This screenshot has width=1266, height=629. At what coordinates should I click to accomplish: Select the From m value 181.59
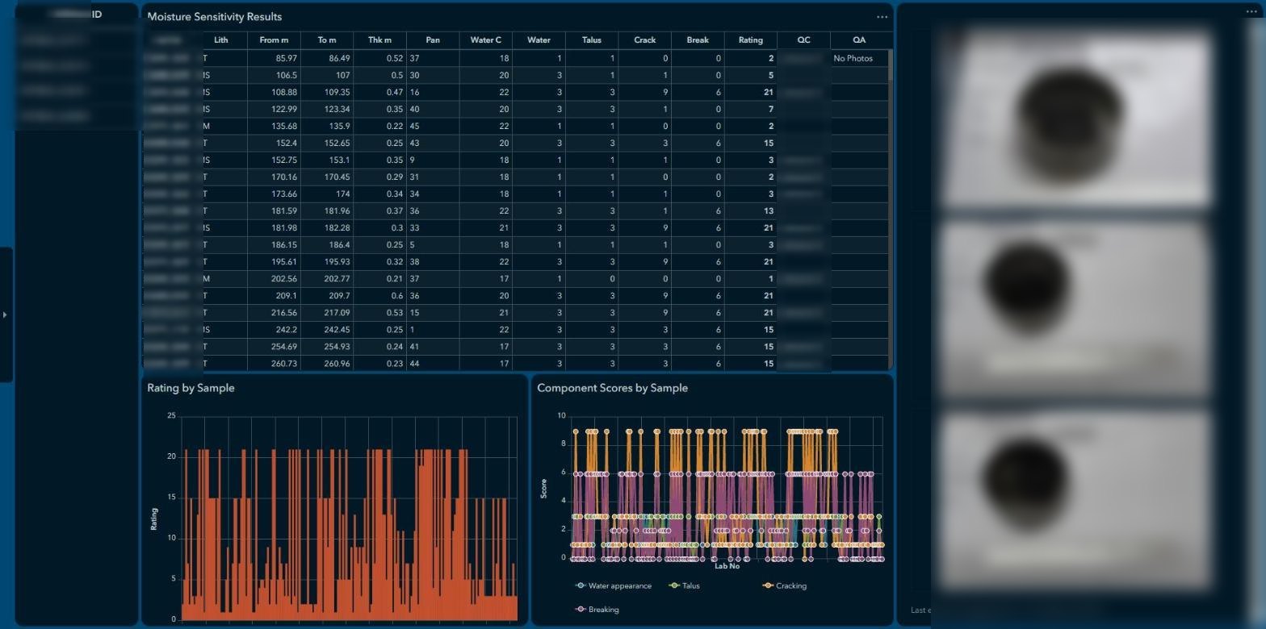click(x=274, y=210)
